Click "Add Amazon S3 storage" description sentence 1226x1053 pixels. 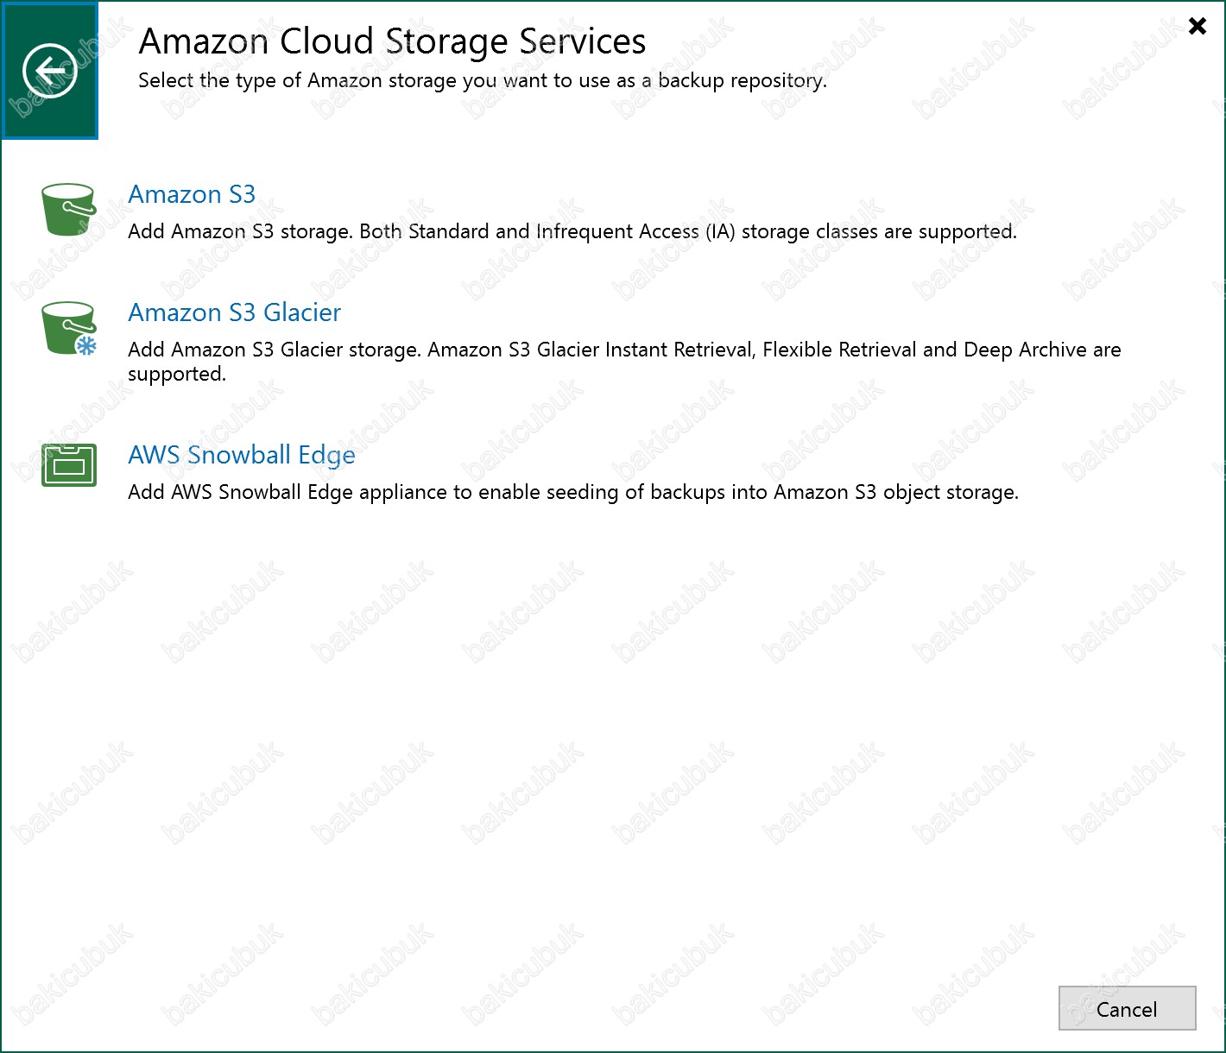pos(241,231)
